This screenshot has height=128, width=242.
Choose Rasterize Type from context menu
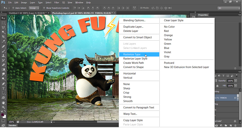coord(139,54)
